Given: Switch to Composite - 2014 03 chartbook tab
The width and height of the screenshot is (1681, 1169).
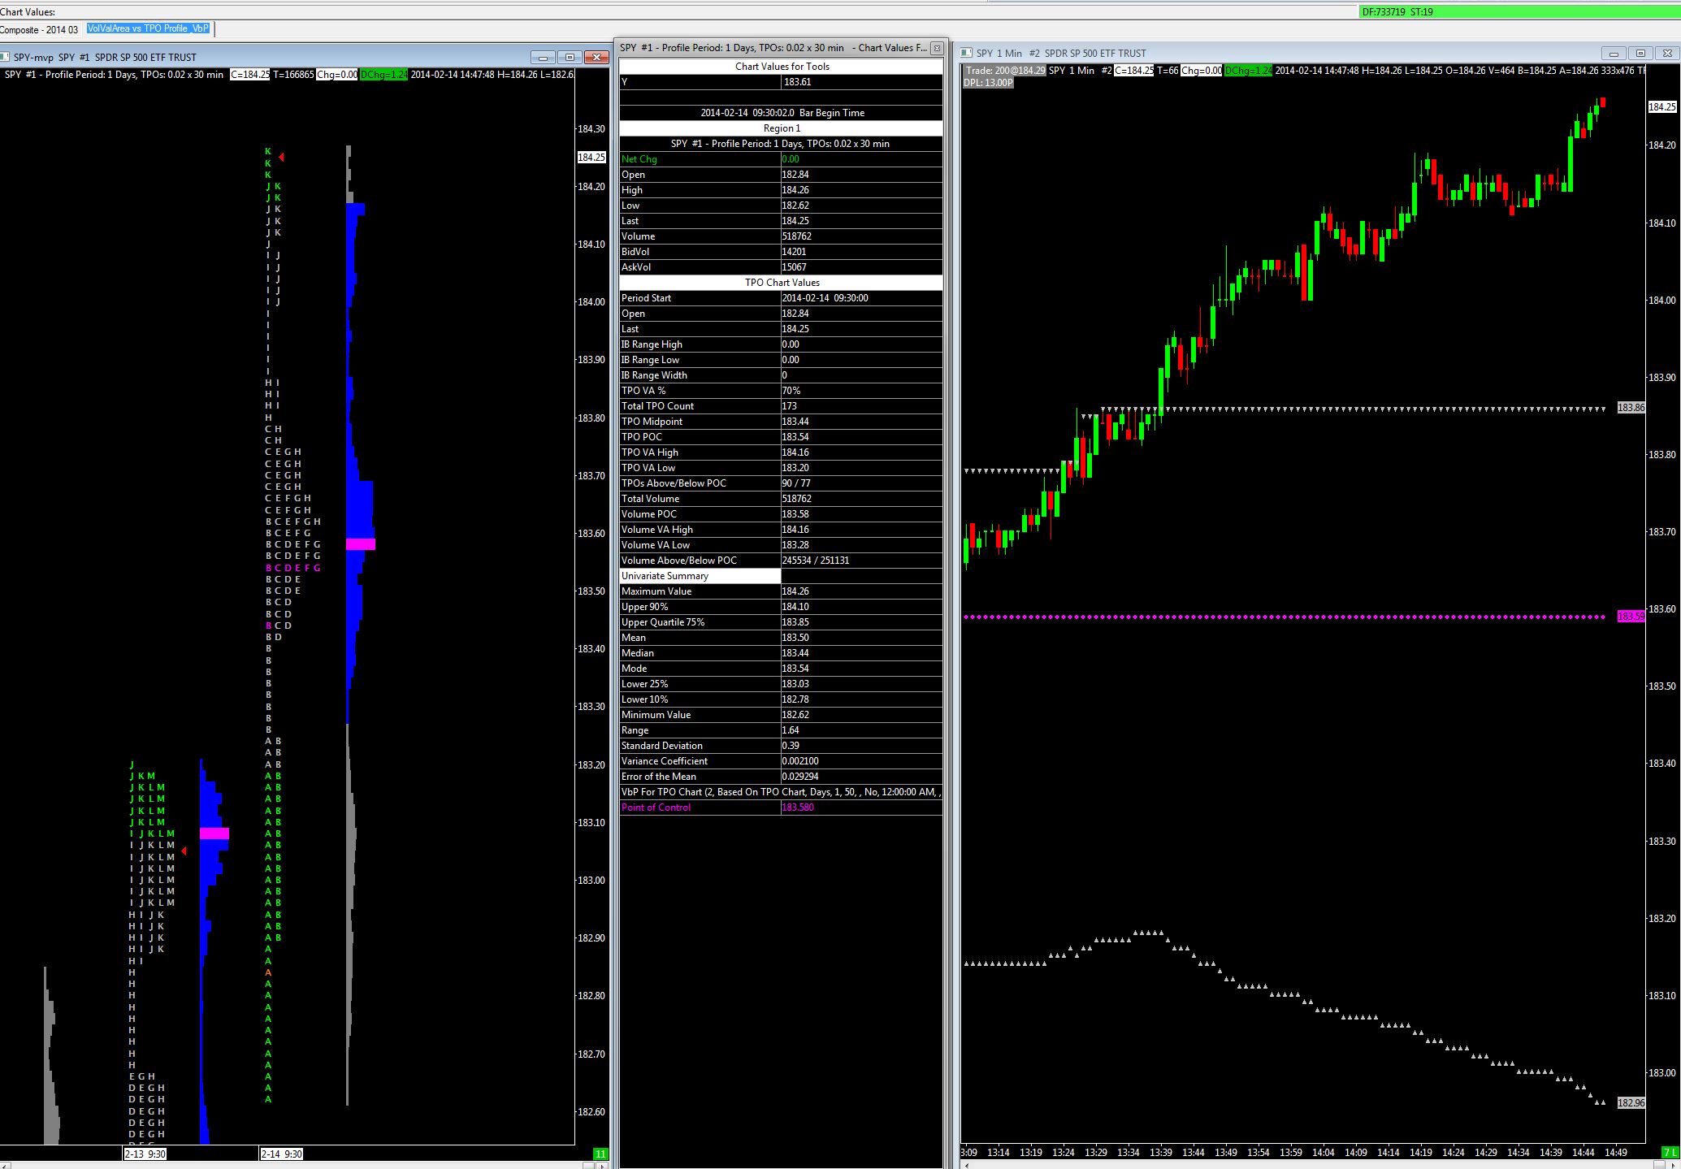Looking at the screenshot, I should [39, 30].
